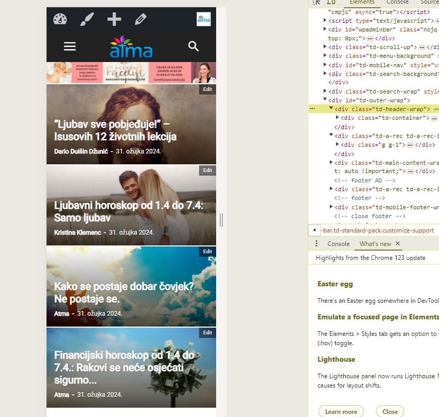
Task: Open author Kristina Klemenc
Action: [78, 233]
